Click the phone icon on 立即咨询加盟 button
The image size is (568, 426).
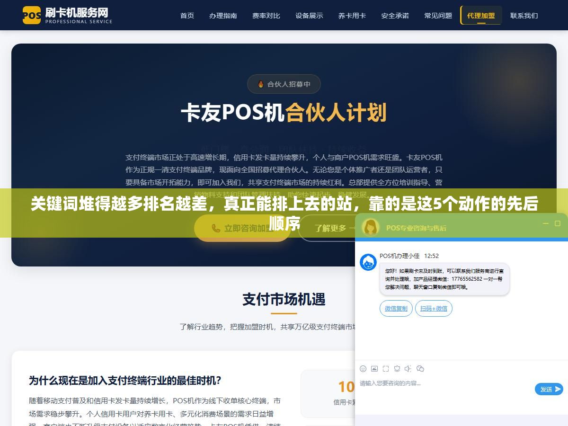click(216, 228)
